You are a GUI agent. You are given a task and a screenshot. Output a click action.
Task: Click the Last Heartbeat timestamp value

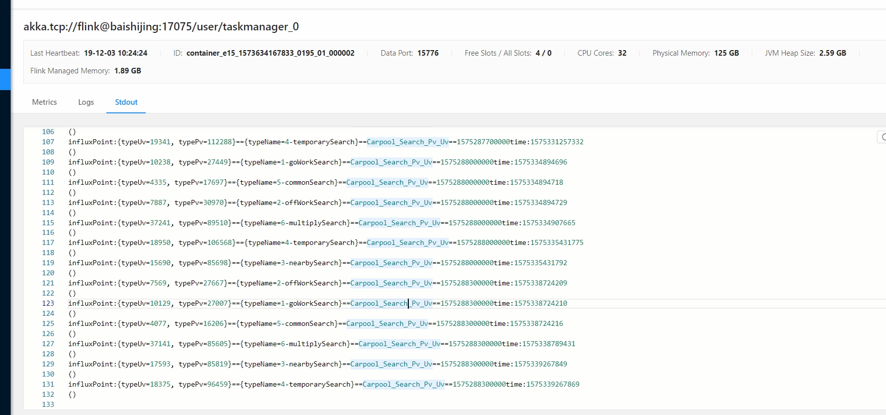tap(115, 53)
